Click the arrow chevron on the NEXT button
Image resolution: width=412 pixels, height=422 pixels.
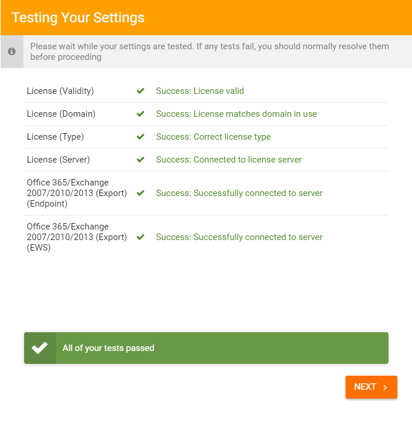[x=386, y=387]
